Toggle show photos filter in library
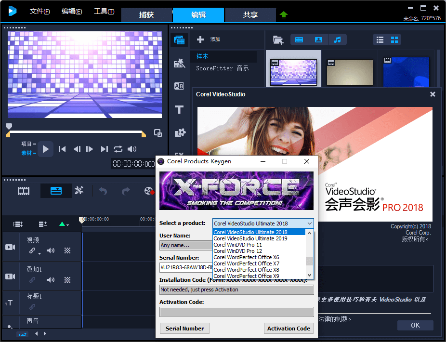 [x=318, y=39]
